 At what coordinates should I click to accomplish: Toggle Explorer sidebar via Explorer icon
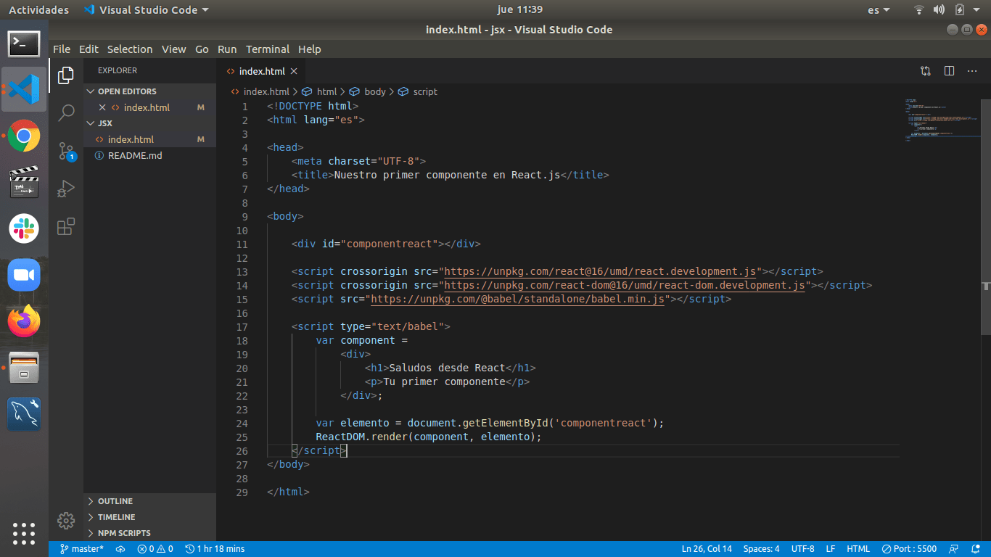click(66, 75)
